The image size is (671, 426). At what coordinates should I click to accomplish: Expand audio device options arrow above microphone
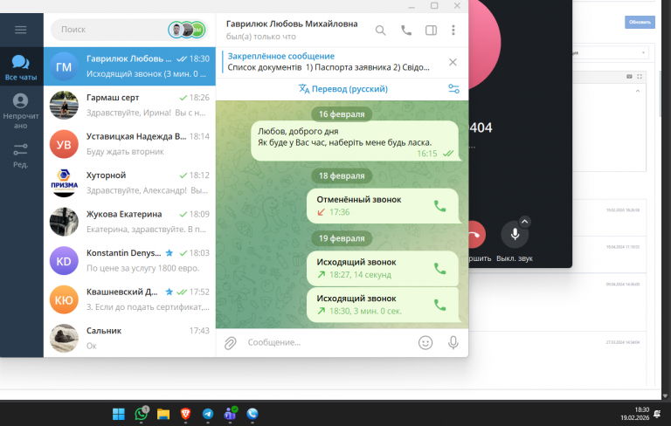(x=524, y=222)
